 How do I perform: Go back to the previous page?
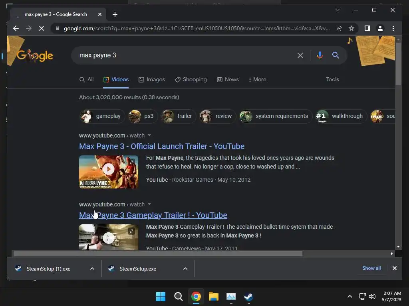(16, 28)
